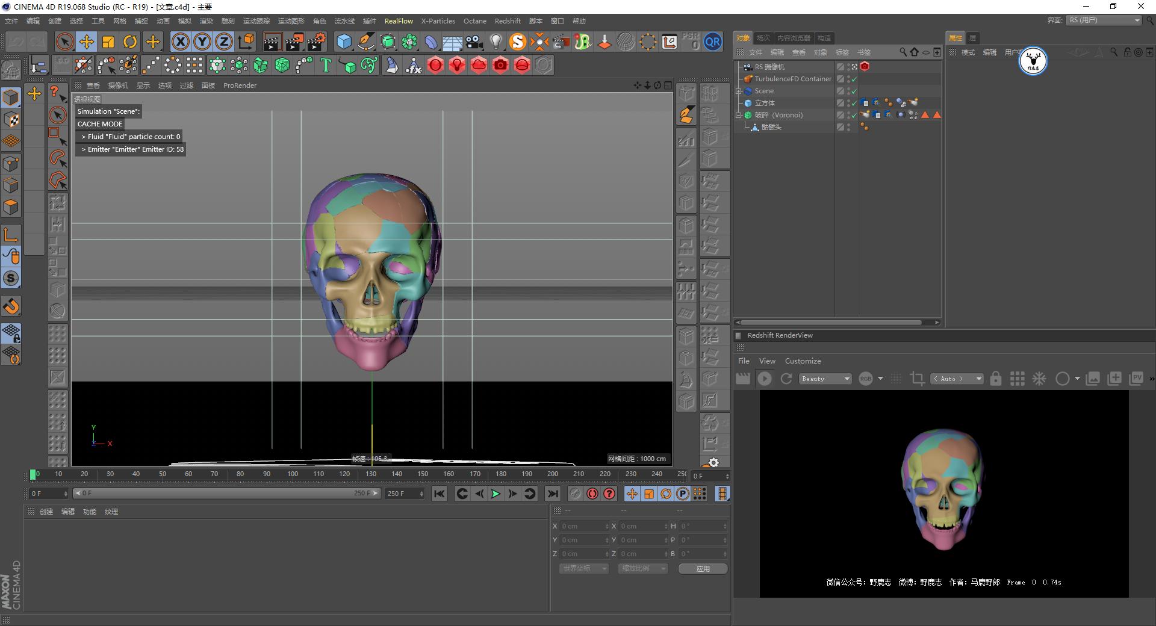1156x626 pixels.
Task: Click the snowflake freeze icon in RenderView
Action: tap(1039, 379)
